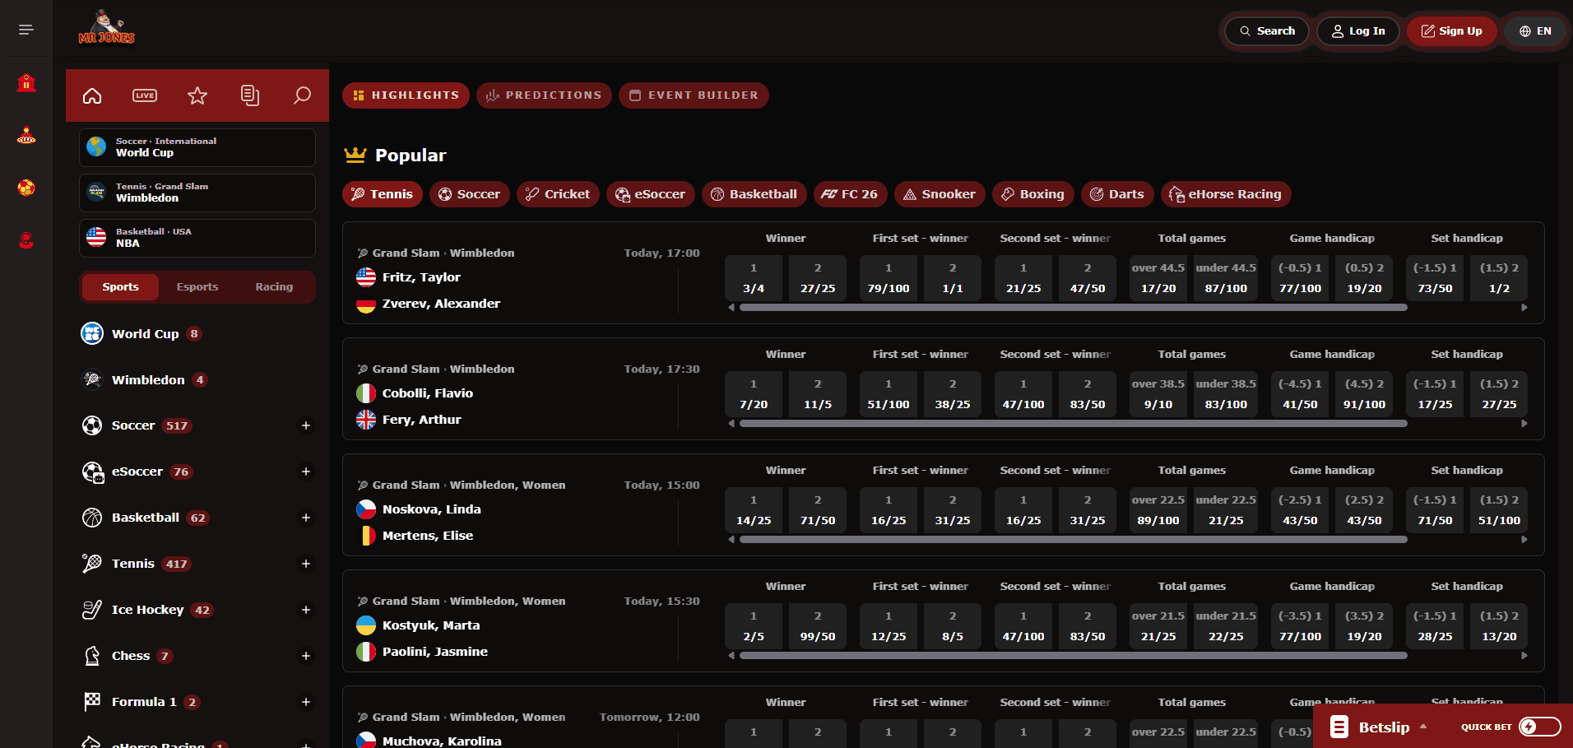1573x748 pixels.
Task: Click the Wimbledon racket icon in the sidebar
Action: click(92, 379)
